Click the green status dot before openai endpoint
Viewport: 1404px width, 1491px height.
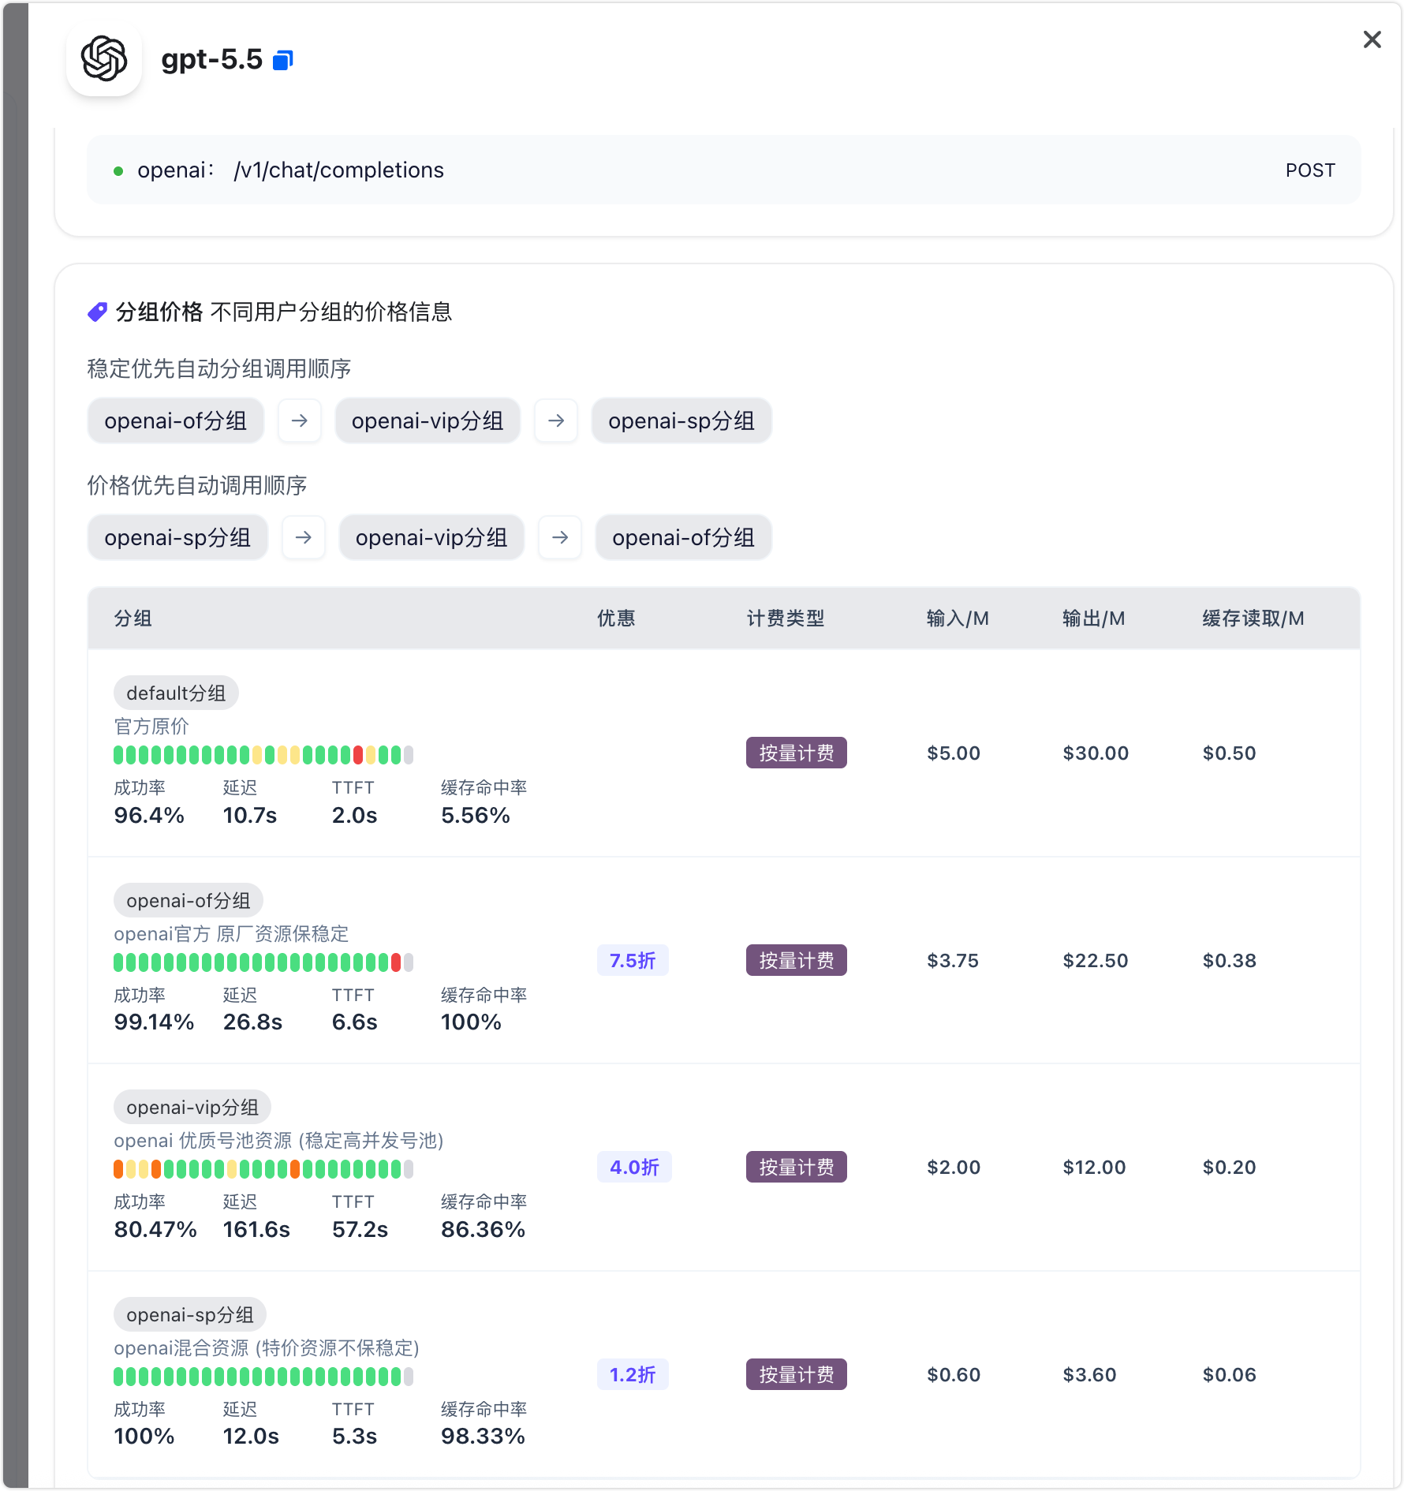click(x=118, y=170)
